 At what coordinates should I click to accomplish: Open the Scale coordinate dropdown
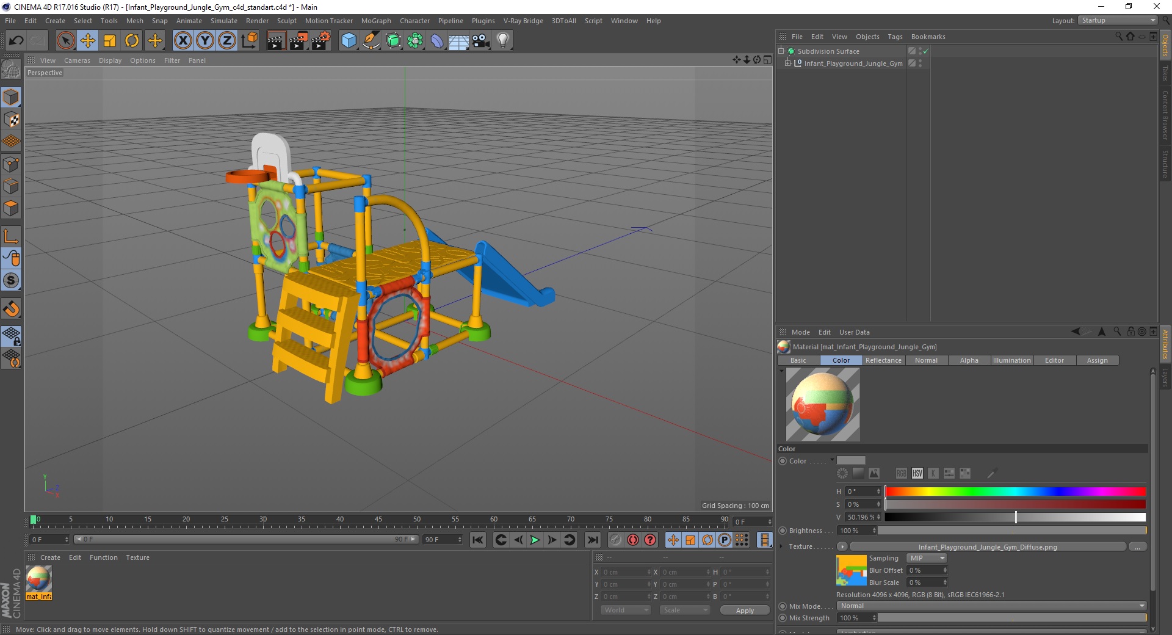(x=685, y=610)
